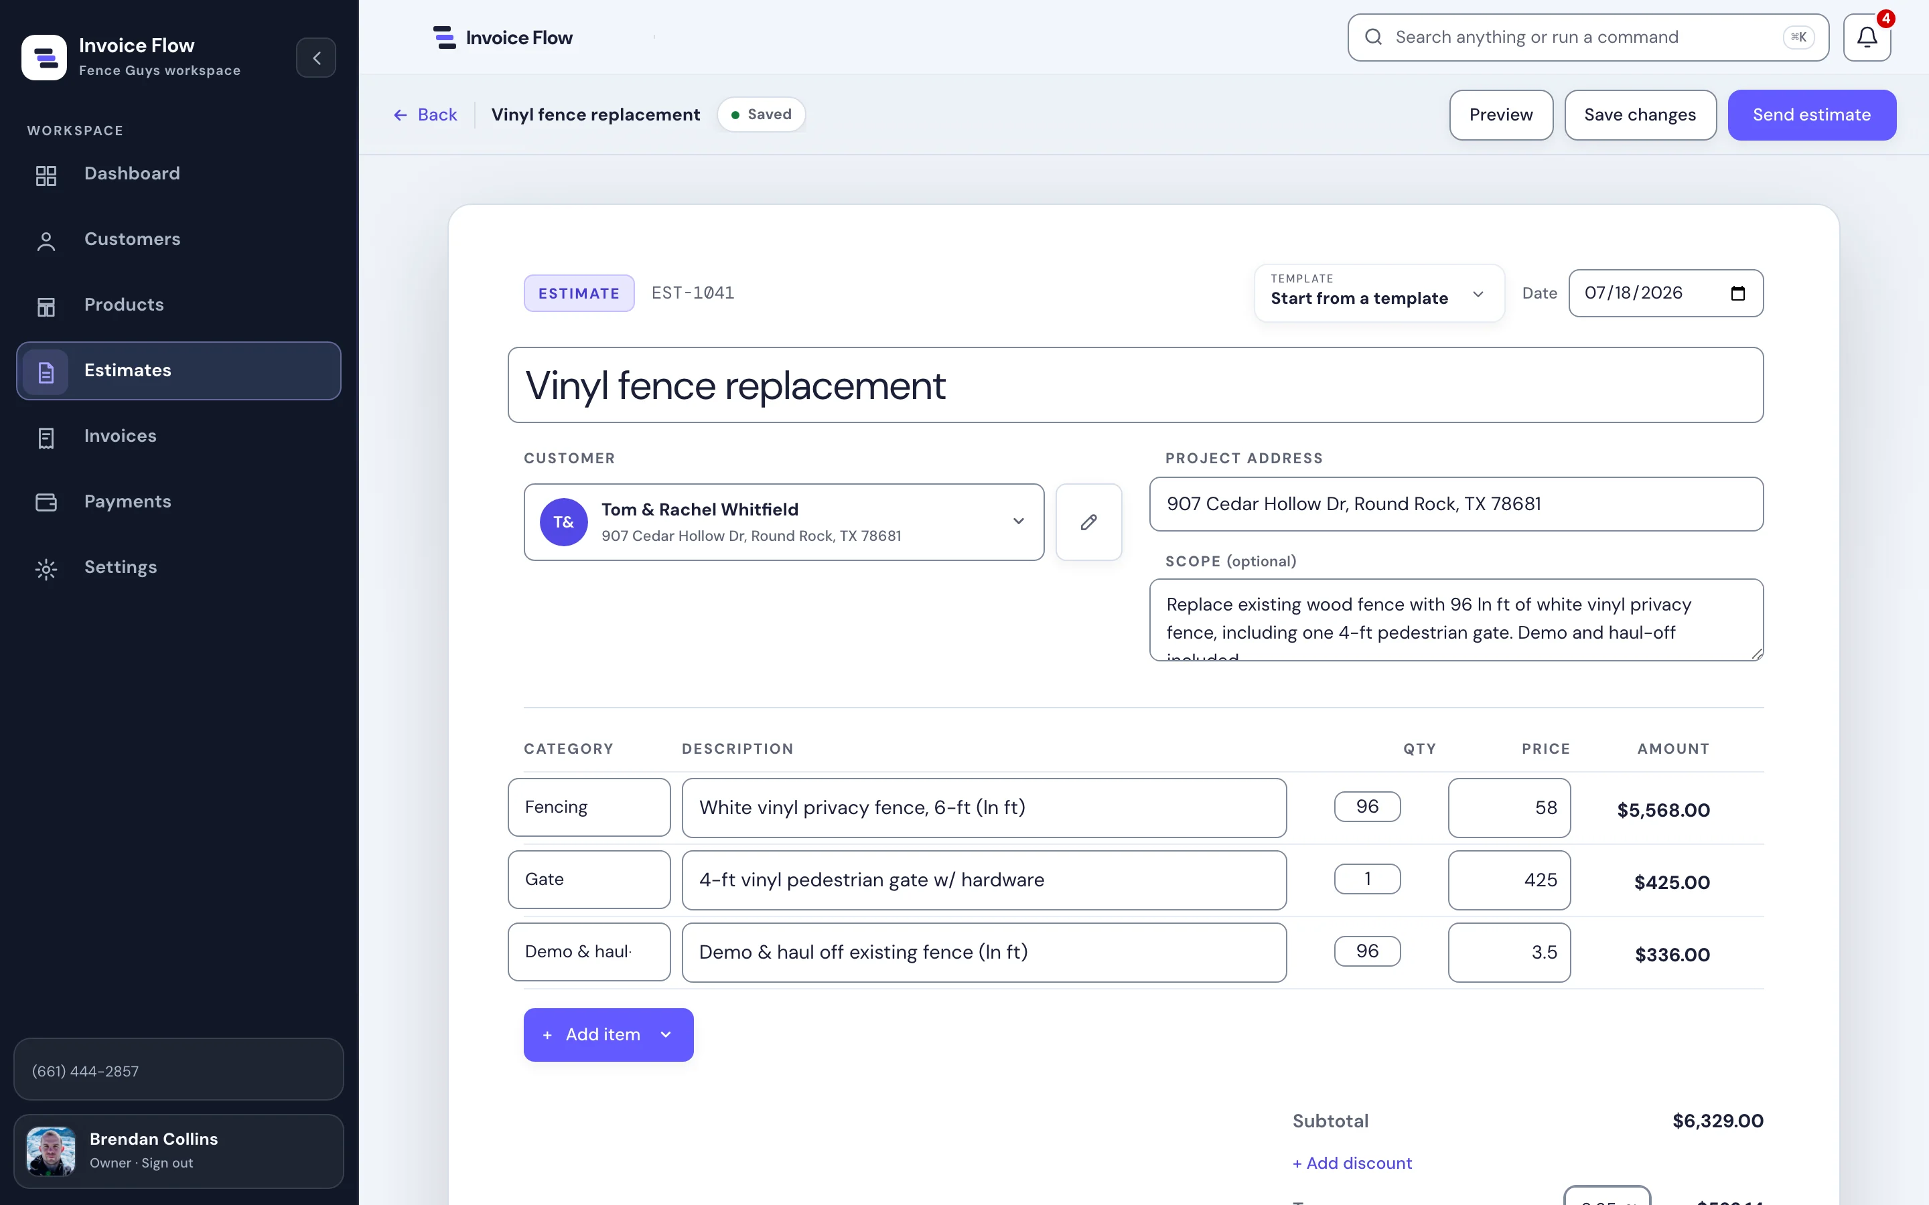The image size is (1929, 1205).
Task: Open Settings from sidebar
Action: (179, 568)
